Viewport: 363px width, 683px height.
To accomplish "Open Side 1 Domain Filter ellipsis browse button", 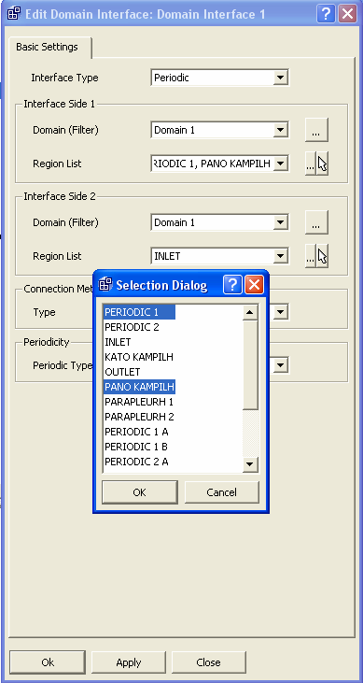I will [x=316, y=130].
